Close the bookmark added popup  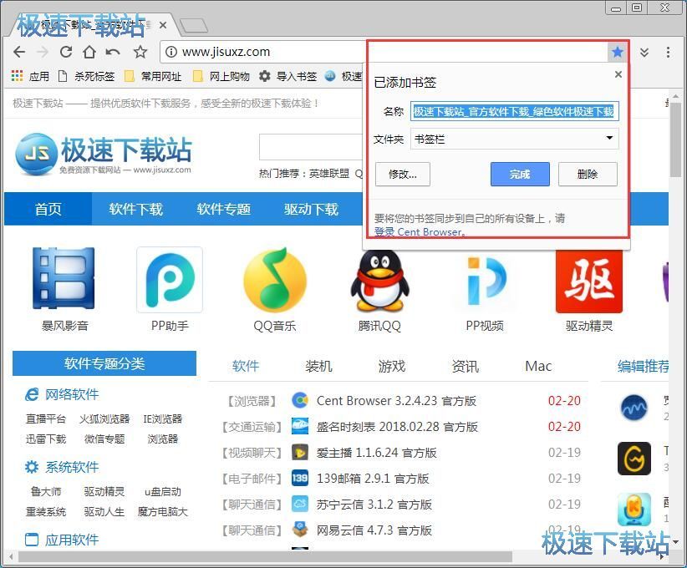618,74
